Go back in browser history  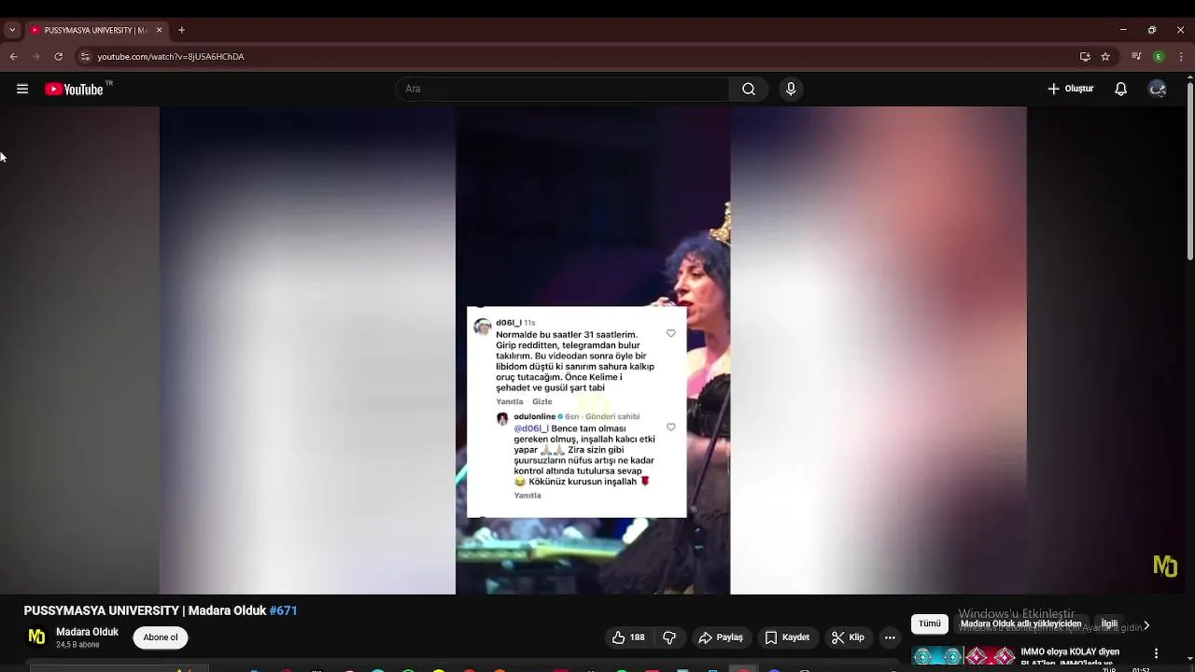[x=14, y=57]
